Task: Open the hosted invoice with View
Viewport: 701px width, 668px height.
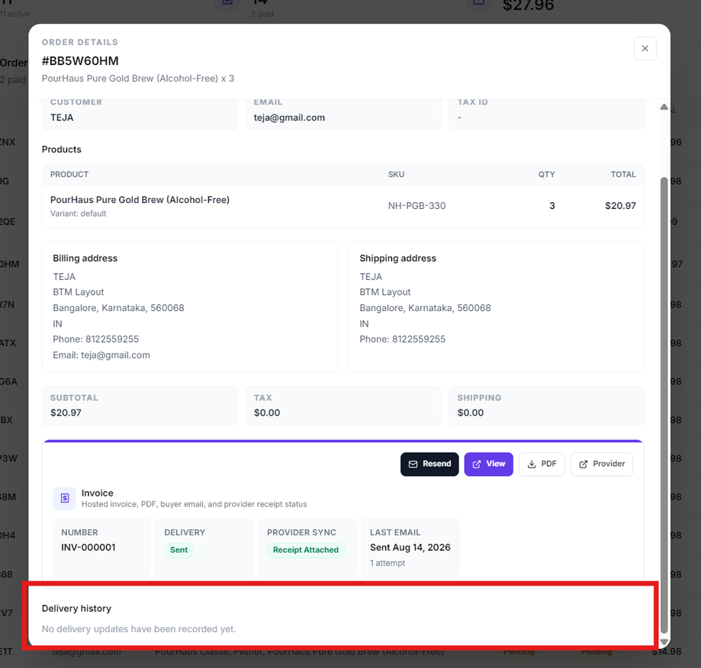Action: click(488, 464)
